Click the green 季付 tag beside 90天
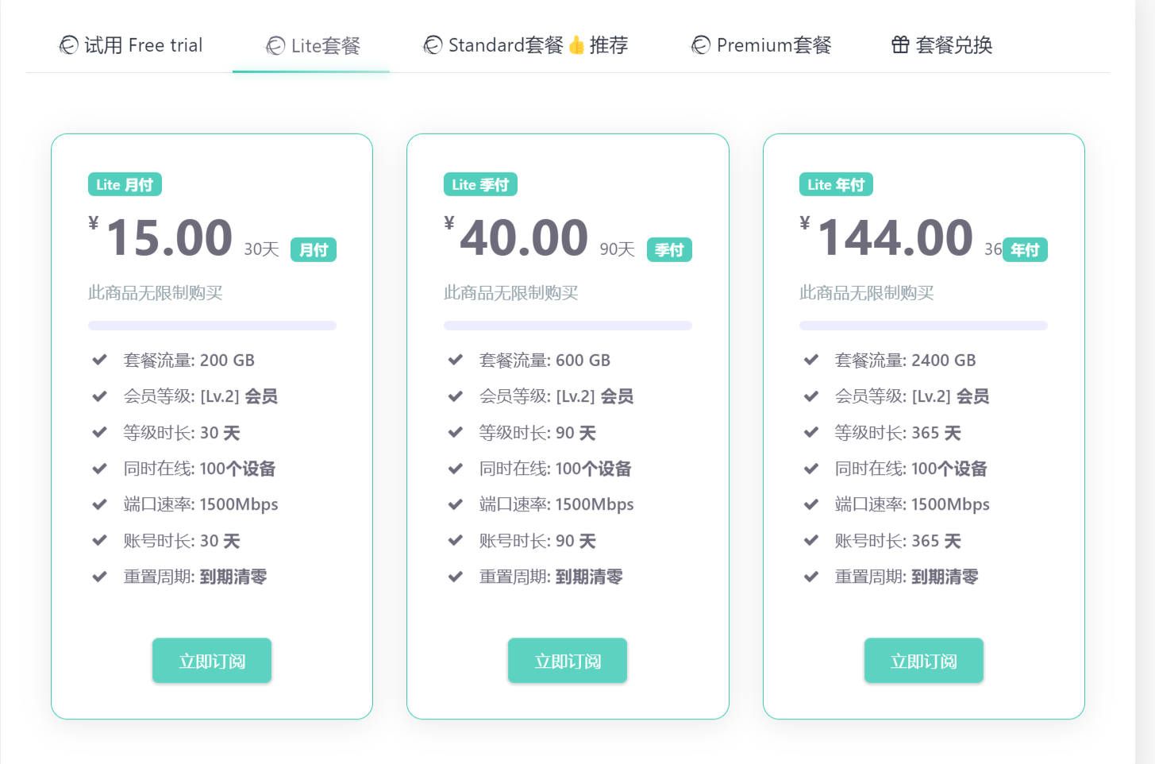Image resolution: width=1155 pixels, height=764 pixels. tap(669, 249)
